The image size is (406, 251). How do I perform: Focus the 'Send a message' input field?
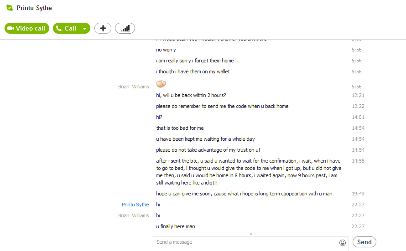pyautogui.click(x=246, y=242)
